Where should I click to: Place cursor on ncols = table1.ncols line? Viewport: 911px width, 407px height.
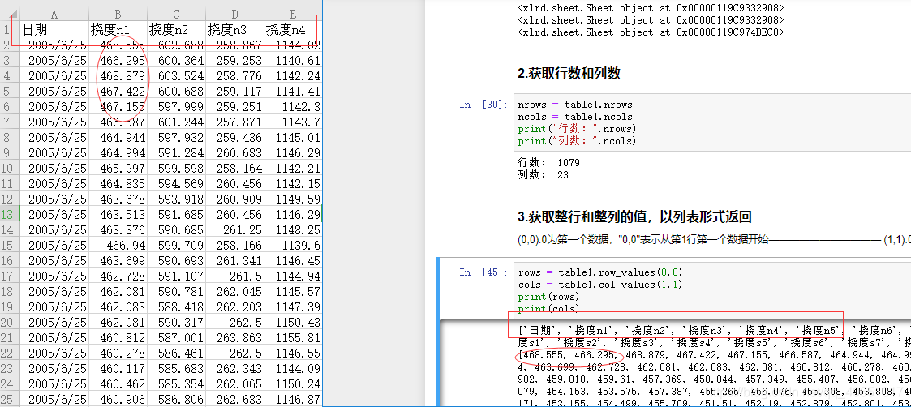575,117
